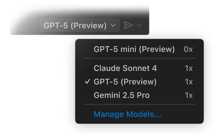Click the chevron inside the model picker button
Screen dimensions: 219x135
pyautogui.click(x=113, y=25)
